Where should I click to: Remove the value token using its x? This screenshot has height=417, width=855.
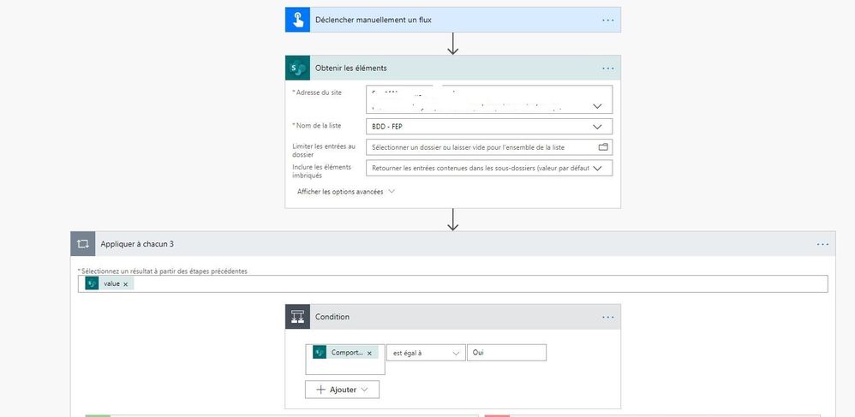(125, 284)
